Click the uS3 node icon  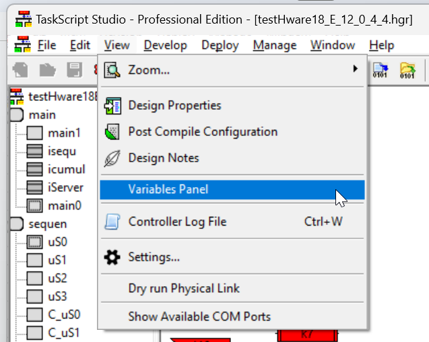[34, 297]
